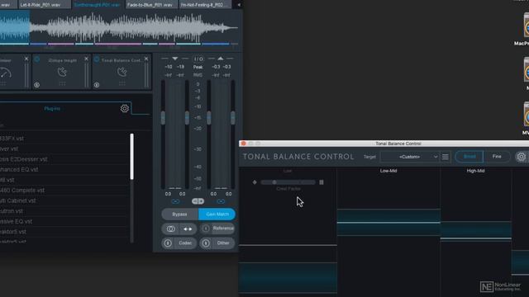Viewport: 529px width, 297px height.
Task: Click bars icon right of Crest Factor
Action: click(x=322, y=182)
